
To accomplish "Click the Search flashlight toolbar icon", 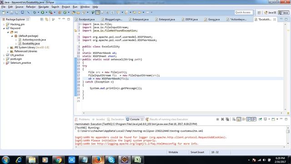I will tap(84, 12).
